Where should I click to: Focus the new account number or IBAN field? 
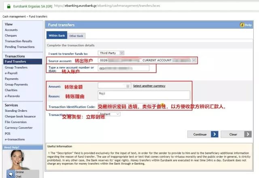point(123,68)
